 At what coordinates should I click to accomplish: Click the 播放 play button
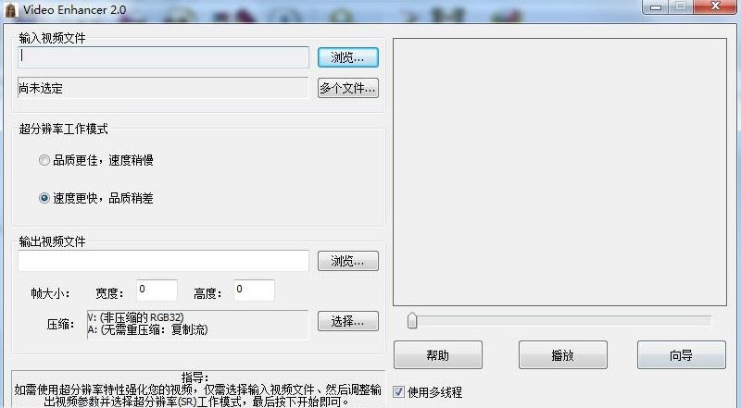[x=563, y=354]
